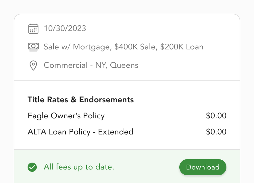Click the word "Queens" in the location
The height and width of the screenshot is (183, 254).
pyautogui.click(x=124, y=65)
